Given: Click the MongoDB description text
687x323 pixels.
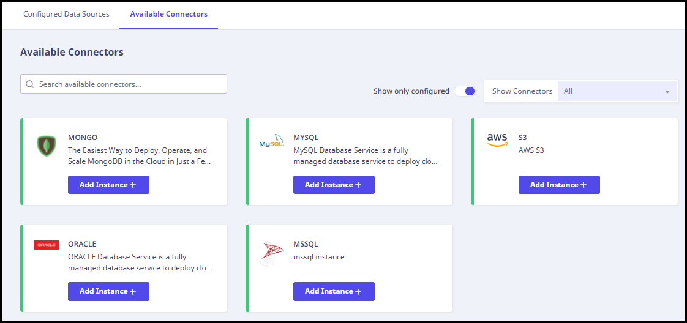Looking at the screenshot, I should (x=140, y=156).
